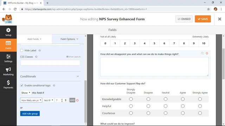Click the AND rule button

[72, 100]
